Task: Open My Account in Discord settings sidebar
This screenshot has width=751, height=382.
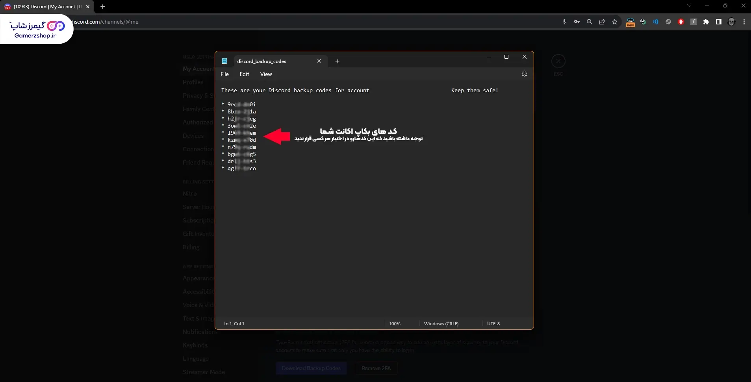Action: [198, 69]
